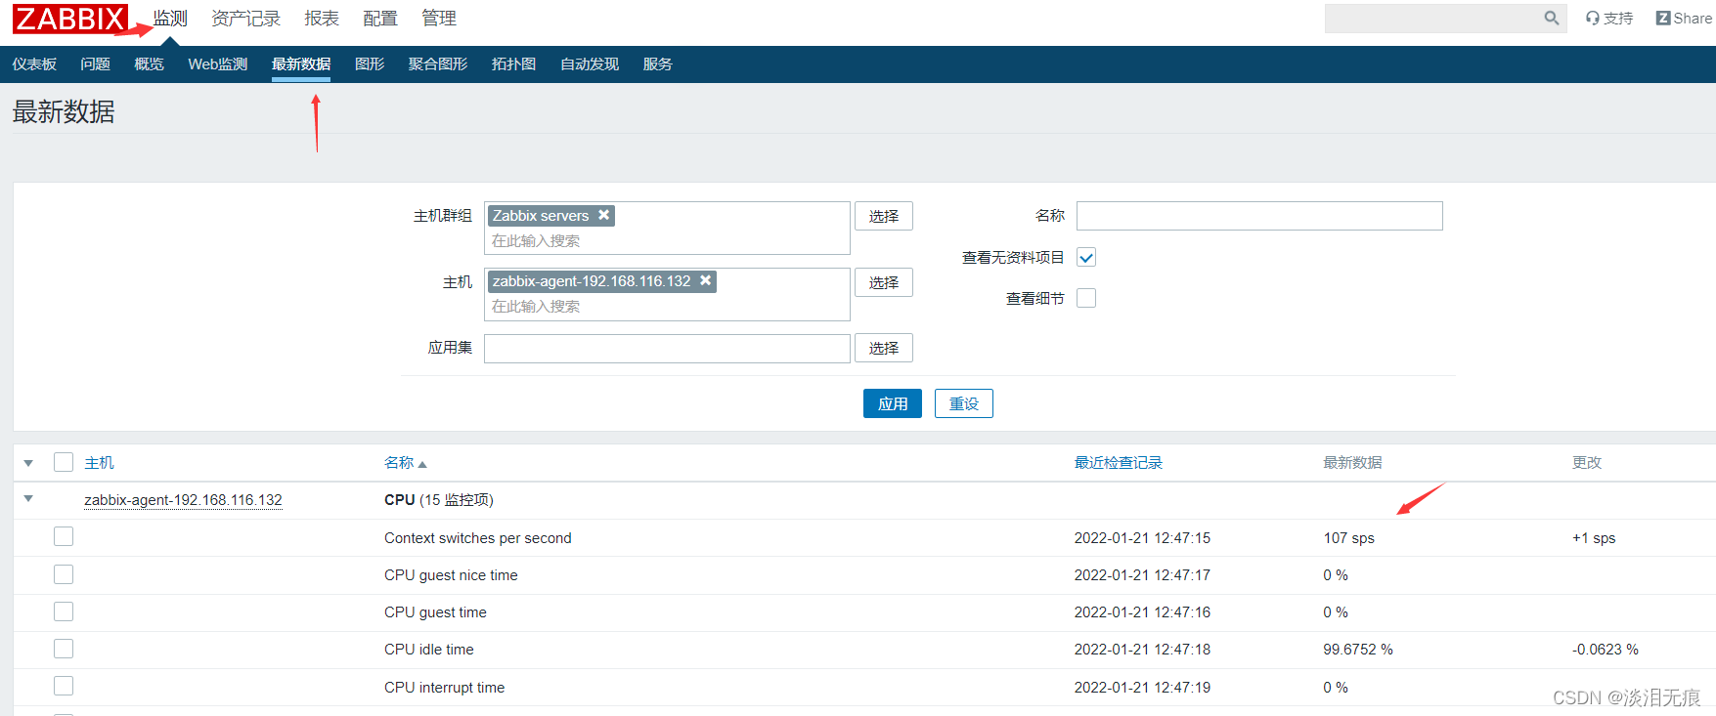Click the timestamp 2022-01-21 12:47:15
Image resolution: width=1716 pixels, height=716 pixels.
[1142, 537]
